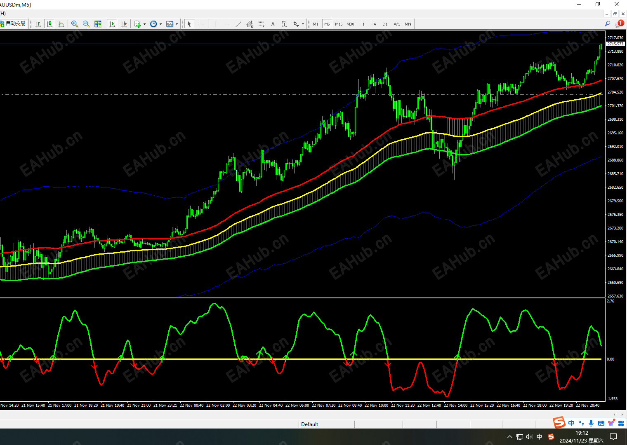The width and height of the screenshot is (627, 445).
Task: Switch to H4 timeframe
Action: coord(373,24)
